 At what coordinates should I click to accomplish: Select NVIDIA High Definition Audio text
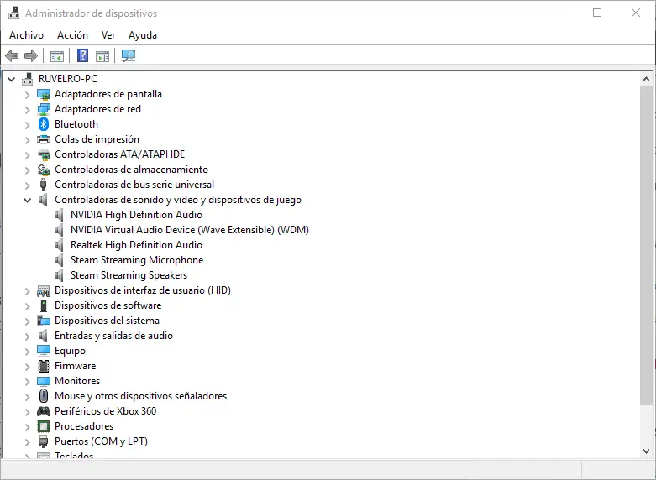pyautogui.click(x=136, y=215)
